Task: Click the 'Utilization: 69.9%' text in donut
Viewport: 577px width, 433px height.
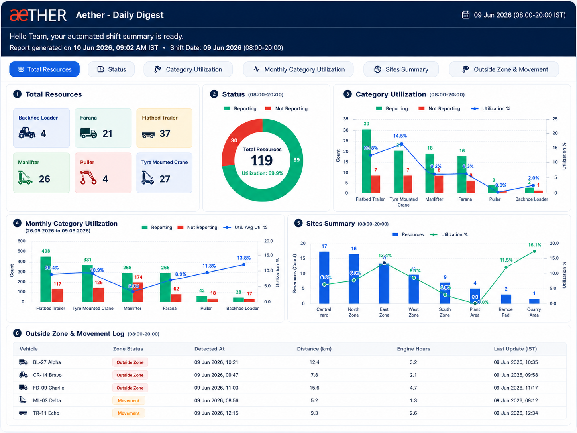Action: 262,173
